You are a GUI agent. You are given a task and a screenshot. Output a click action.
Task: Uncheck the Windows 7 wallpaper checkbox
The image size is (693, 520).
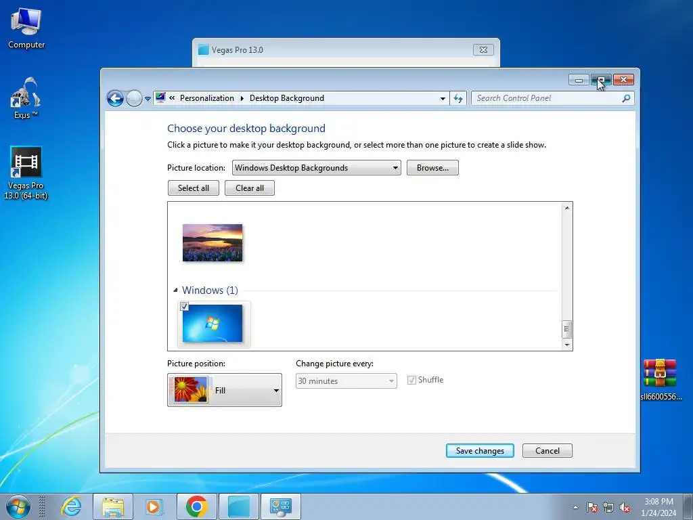[x=185, y=307]
